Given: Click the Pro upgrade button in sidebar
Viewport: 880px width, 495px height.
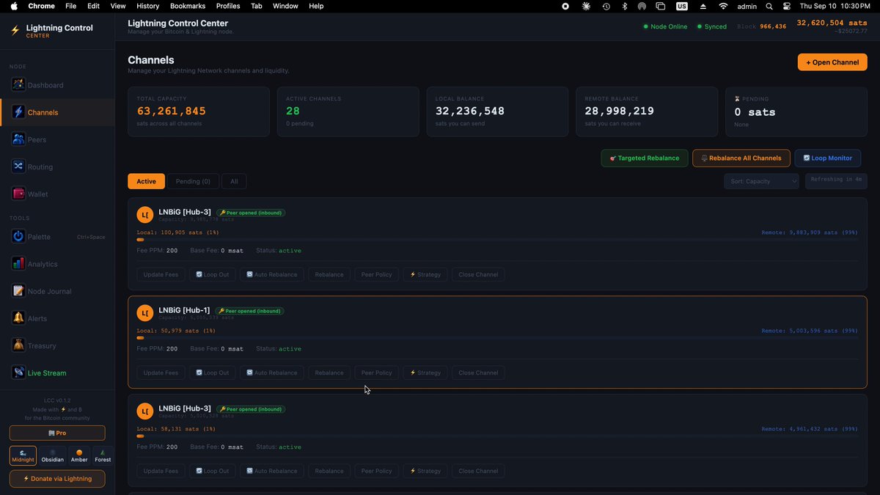Looking at the screenshot, I should pos(57,433).
